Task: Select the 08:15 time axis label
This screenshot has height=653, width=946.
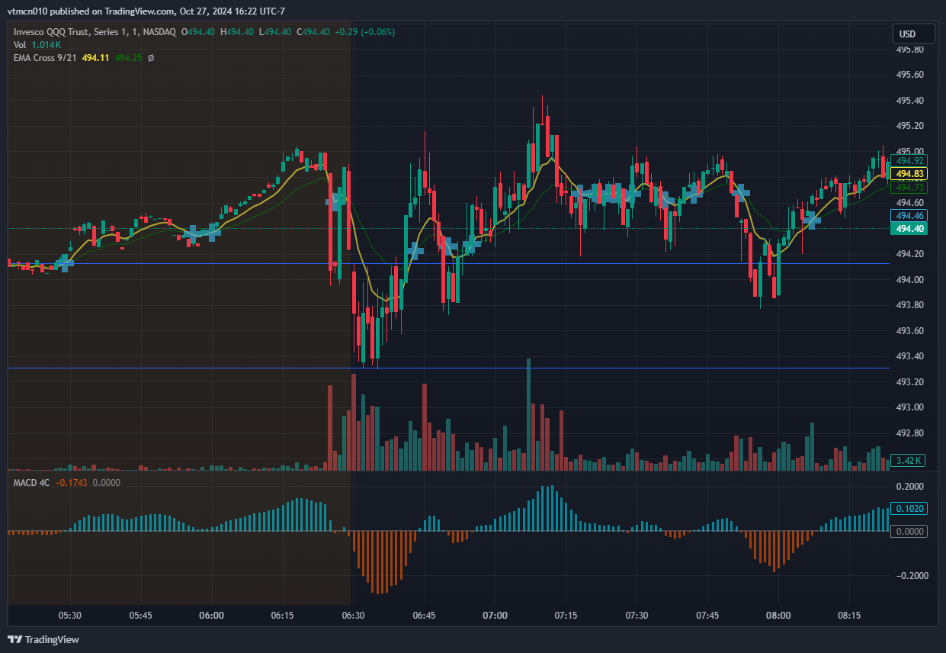Action: pyautogui.click(x=849, y=615)
